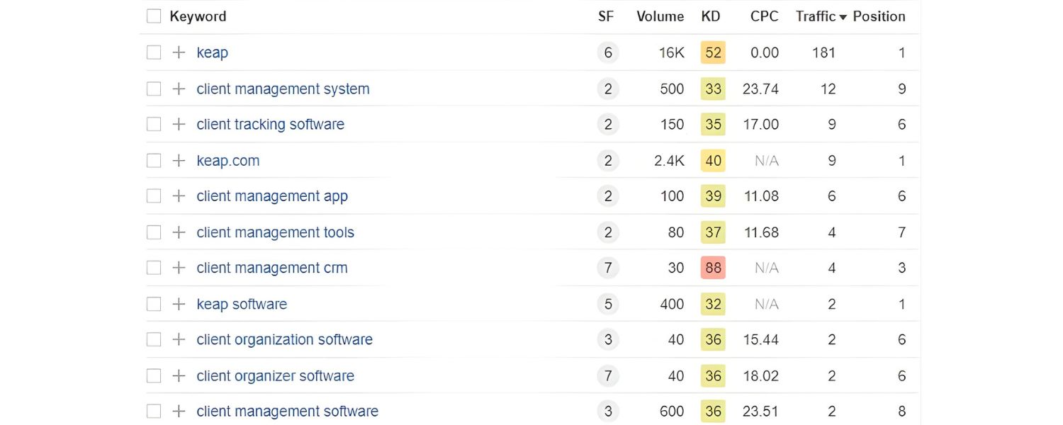Screen dimensions: 1063x425
Task: Select the checkbox next to client management app
Action: 153,195
